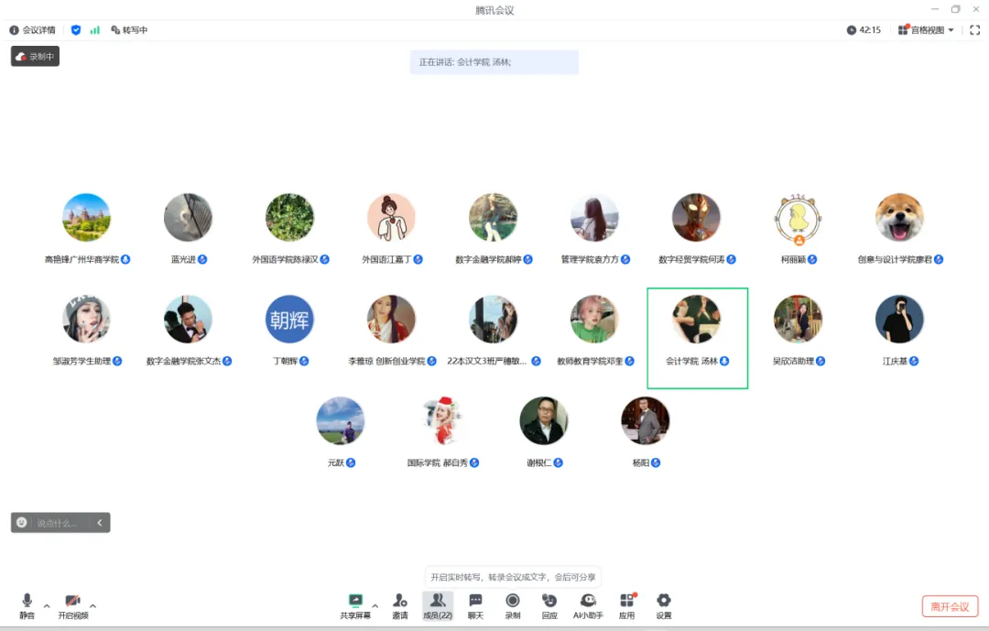Mute the microphone (静音)

27,604
